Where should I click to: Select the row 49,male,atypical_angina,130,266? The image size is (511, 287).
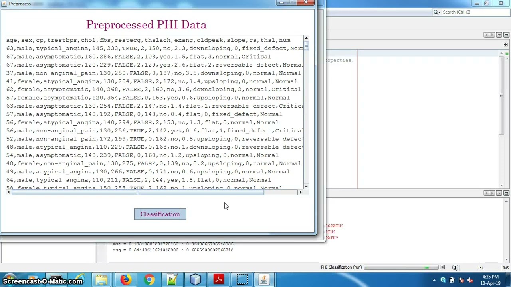[148, 172]
